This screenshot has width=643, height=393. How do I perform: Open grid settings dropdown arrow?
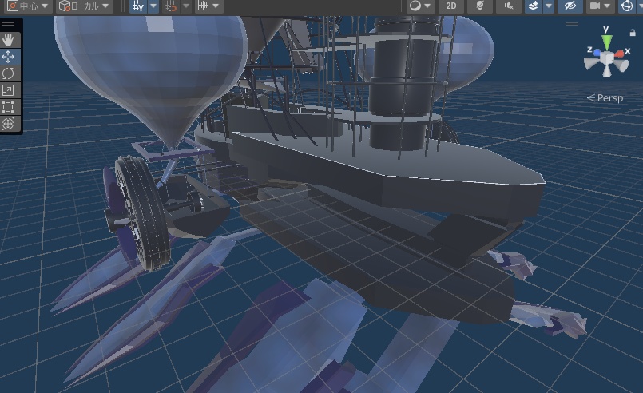153,6
